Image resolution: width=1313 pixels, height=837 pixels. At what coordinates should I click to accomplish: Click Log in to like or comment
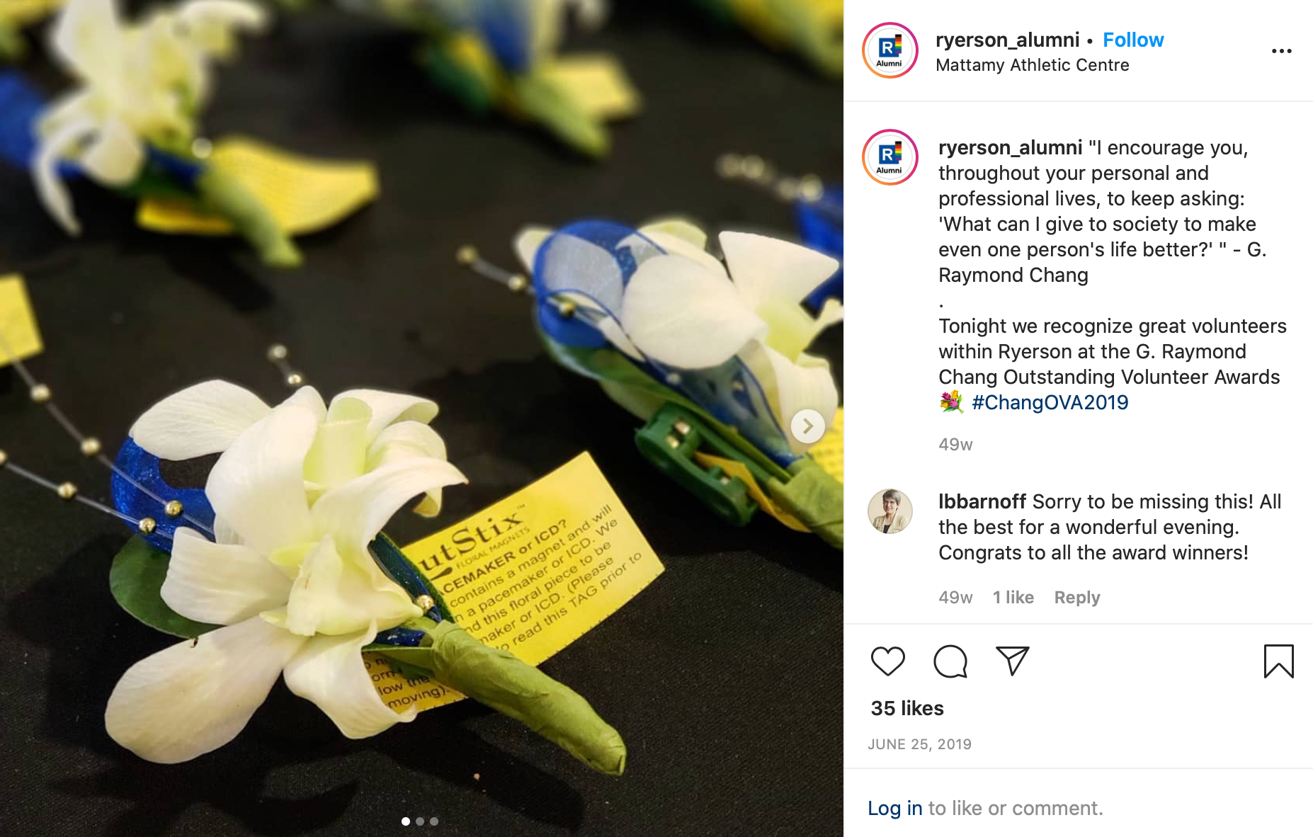click(x=894, y=808)
